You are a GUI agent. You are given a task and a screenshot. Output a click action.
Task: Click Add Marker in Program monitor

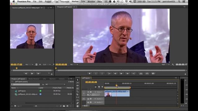[x=89, y=74]
